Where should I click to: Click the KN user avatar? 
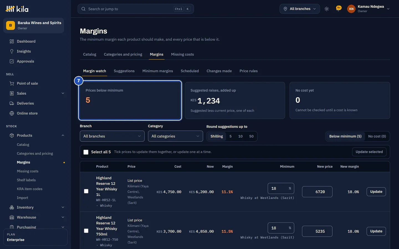click(x=351, y=9)
